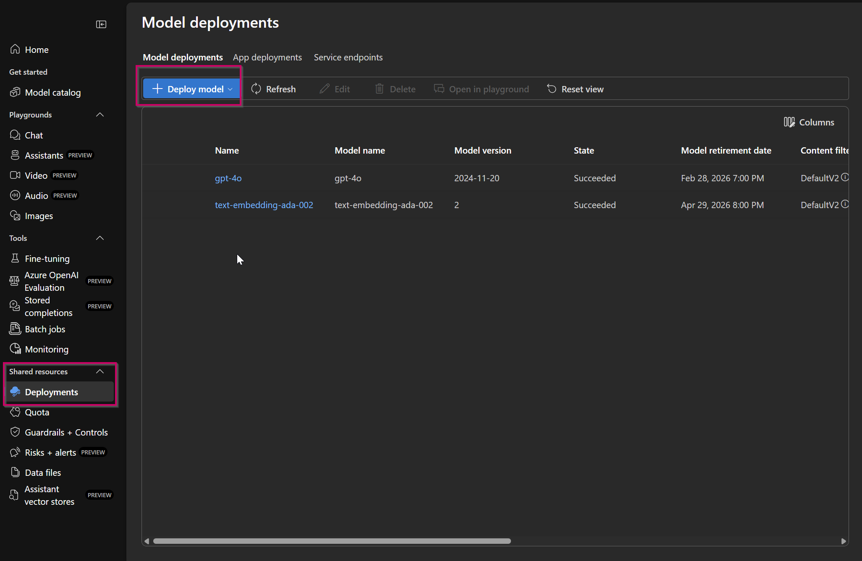Click 'Apr 29, 2026 8:00 PM' cell
This screenshot has height=561, width=862.
pyautogui.click(x=722, y=205)
